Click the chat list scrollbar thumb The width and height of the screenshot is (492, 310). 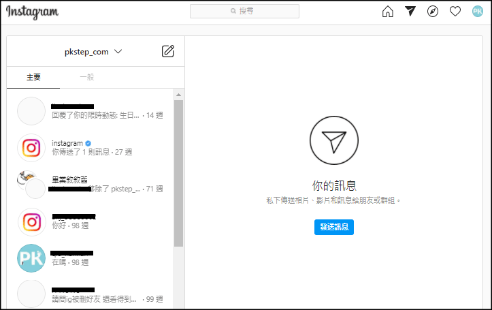click(178, 173)
